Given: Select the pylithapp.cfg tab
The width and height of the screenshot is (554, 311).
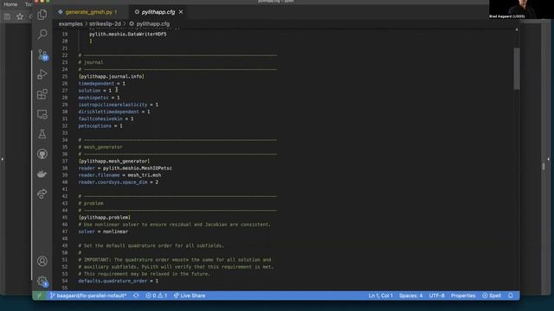Looking at the screenshot, I should [x=158, y=12].
